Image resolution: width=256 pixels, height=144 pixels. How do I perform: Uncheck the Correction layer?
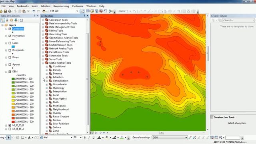click(10, 29)
